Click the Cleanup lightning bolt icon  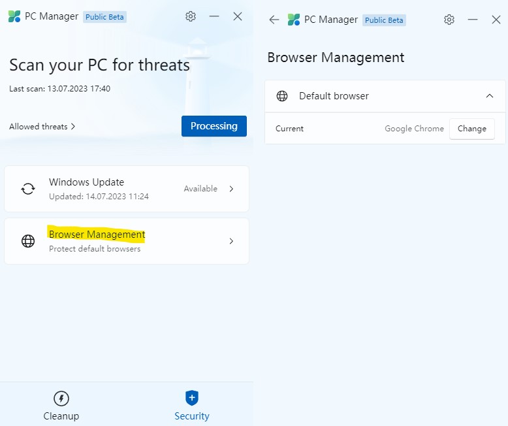(x=61, y=399)
